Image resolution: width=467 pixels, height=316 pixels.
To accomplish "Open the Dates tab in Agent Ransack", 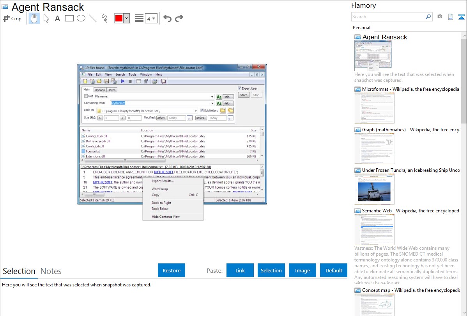I will tap(111, 90).
